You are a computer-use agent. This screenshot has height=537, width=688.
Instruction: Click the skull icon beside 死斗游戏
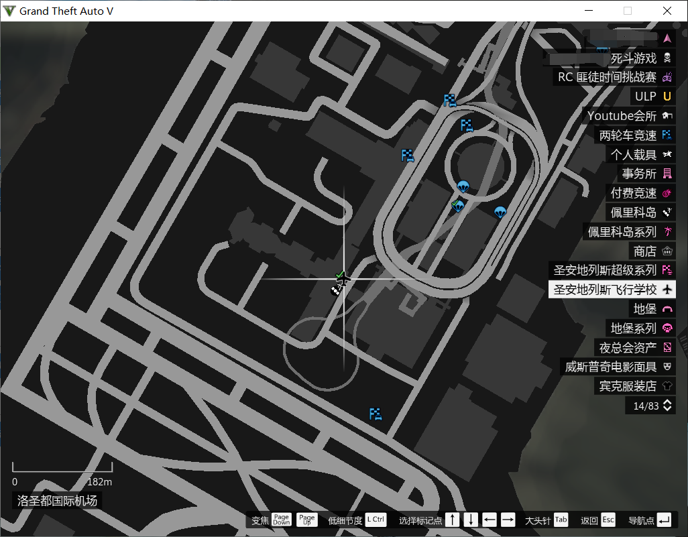point(667,58)
